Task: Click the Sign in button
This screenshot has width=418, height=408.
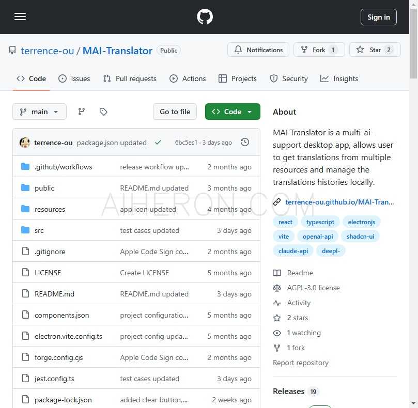Action: point(379,17)
